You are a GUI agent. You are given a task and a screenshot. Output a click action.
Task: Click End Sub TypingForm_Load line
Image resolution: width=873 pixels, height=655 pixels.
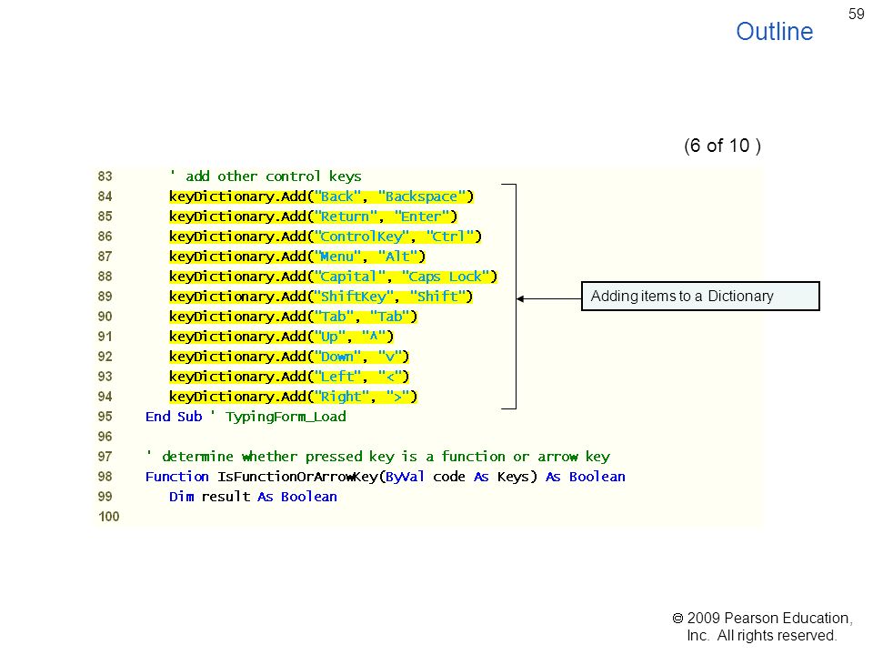(x=246, y=418)
